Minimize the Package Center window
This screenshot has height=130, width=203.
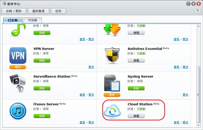pyautogui.click(x=188, y=4)
